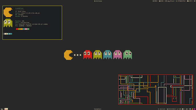Screen dimensions: 196x110
Task: Click the headphone volume 100% module
Action: [155, 1]
